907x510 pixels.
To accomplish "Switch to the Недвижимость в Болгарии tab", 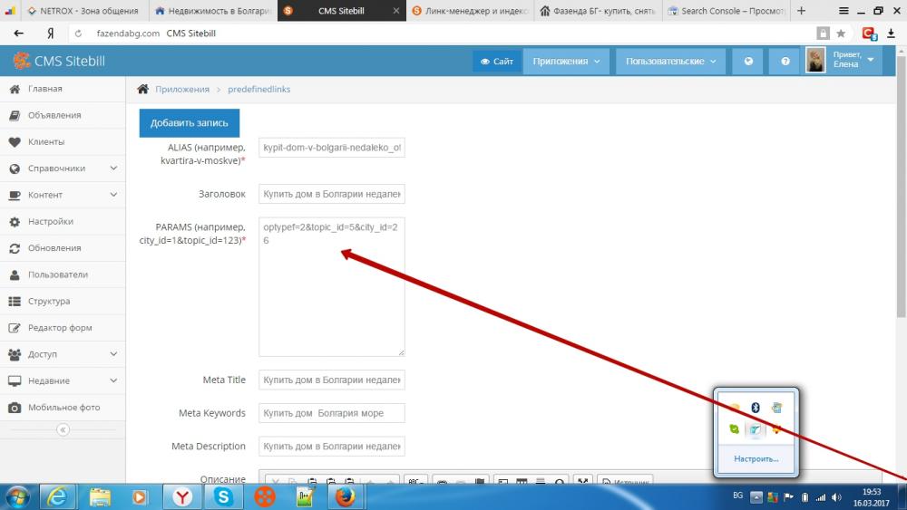I will click(213, 10).
